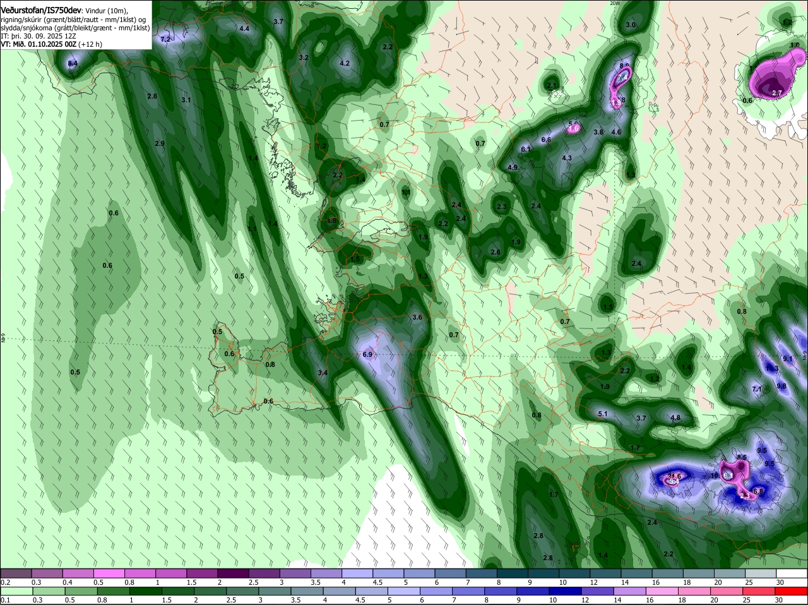Screen dimensions: 808x605
Task: Click the precipitation value 8.4 on the map
Action: click(73, 64)
